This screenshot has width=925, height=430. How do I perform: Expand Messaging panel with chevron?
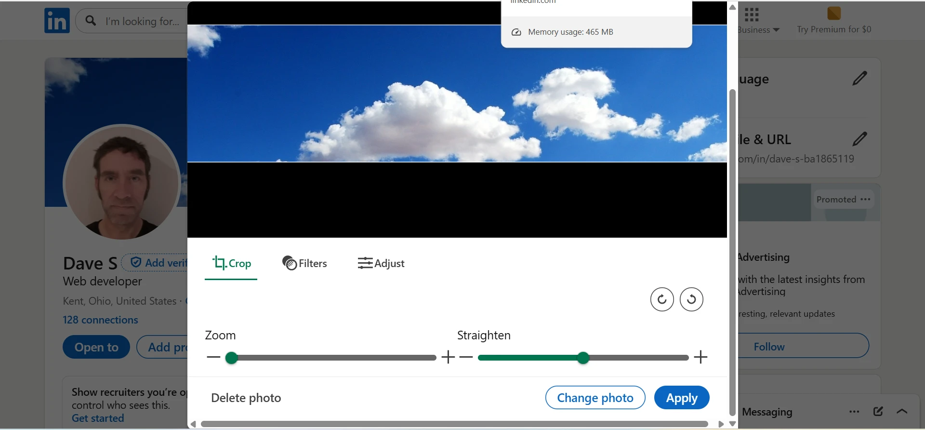point(902,411)
